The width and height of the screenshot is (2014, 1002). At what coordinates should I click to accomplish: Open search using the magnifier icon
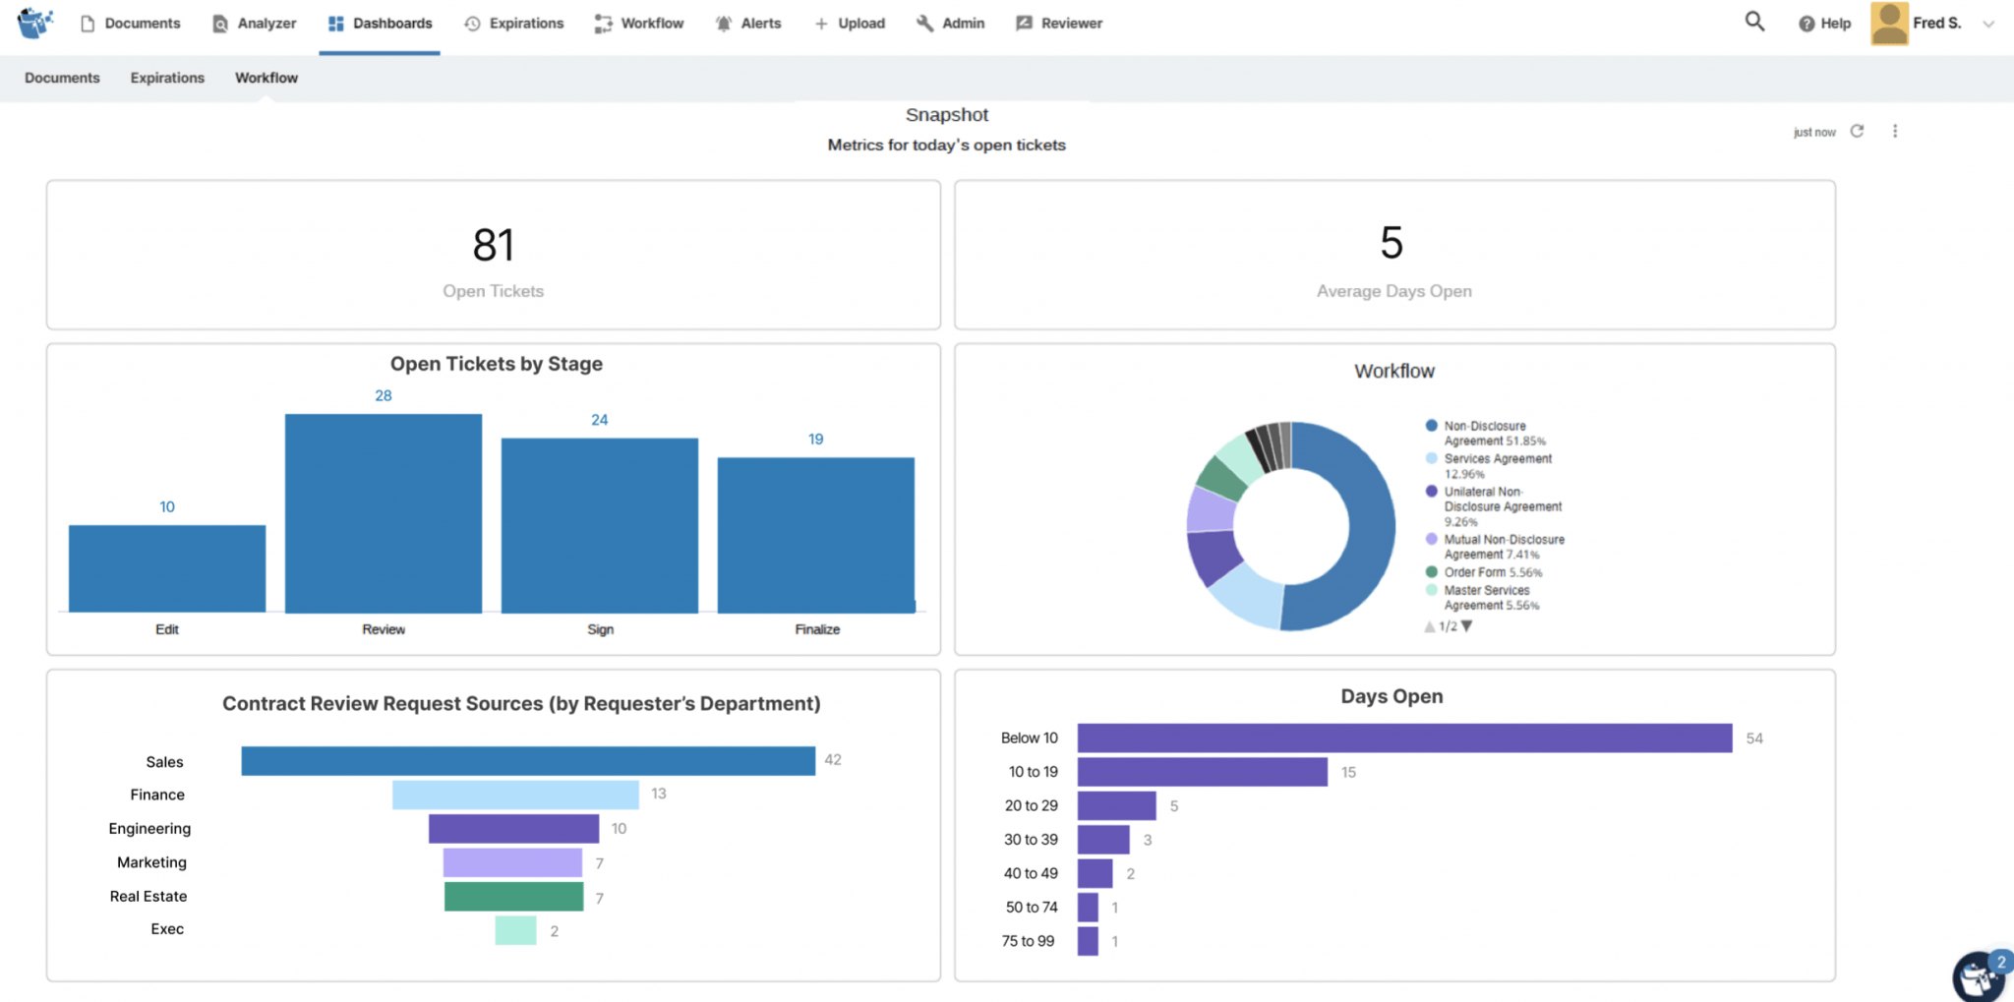click(x=1753, y=21)
